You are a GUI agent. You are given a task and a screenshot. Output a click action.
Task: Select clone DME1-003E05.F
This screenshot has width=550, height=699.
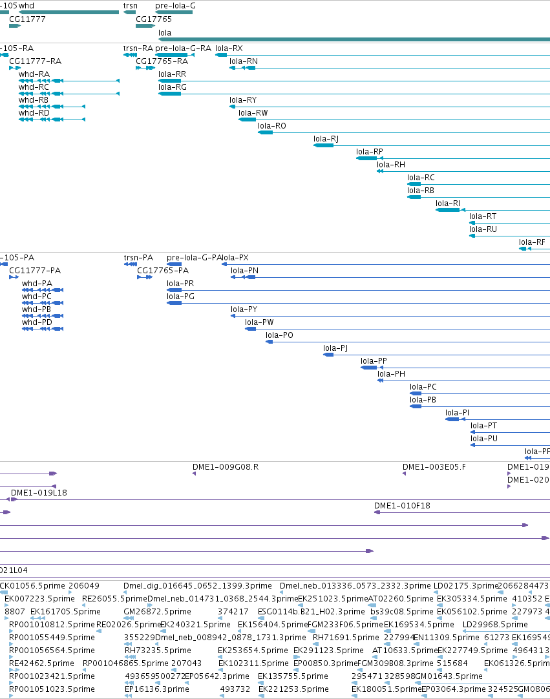click(404, 474)
